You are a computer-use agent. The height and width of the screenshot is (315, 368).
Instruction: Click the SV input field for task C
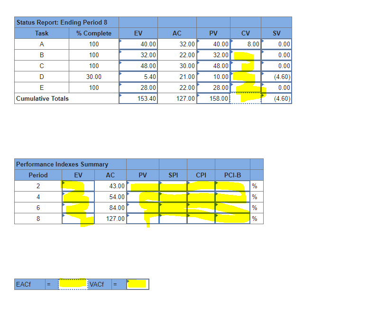[276, 66]
